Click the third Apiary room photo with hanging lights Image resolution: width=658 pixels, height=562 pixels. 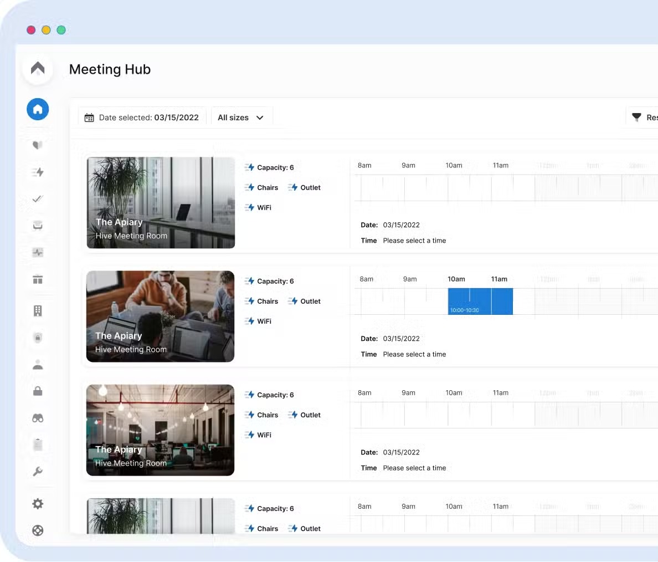coord(161,430)
